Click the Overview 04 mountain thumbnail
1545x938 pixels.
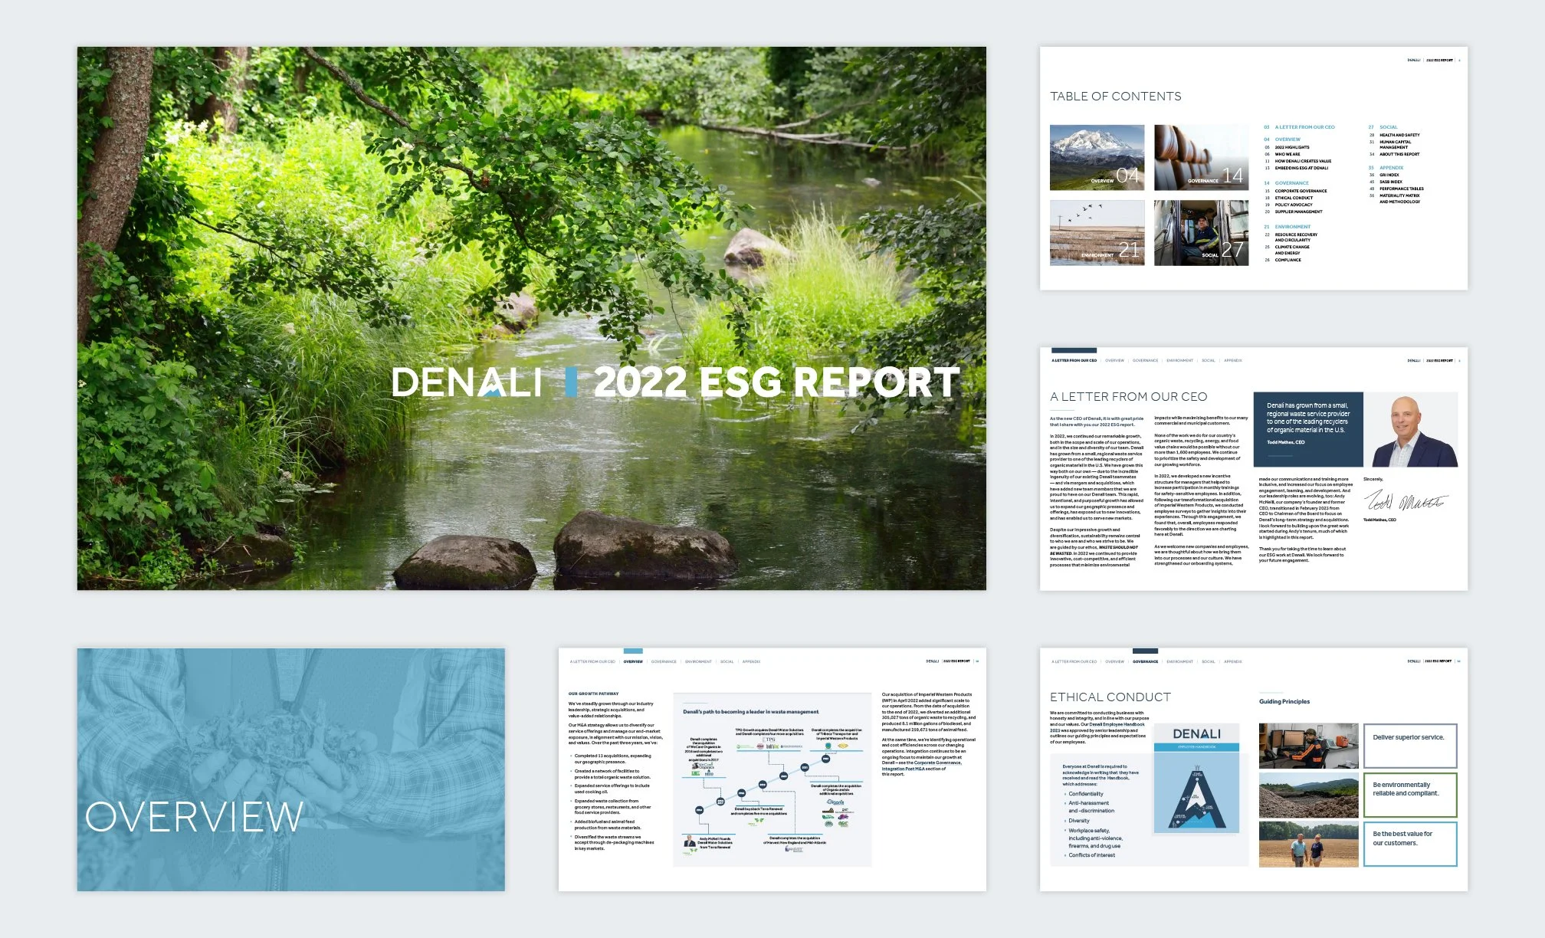click(x=1097, y=157)
